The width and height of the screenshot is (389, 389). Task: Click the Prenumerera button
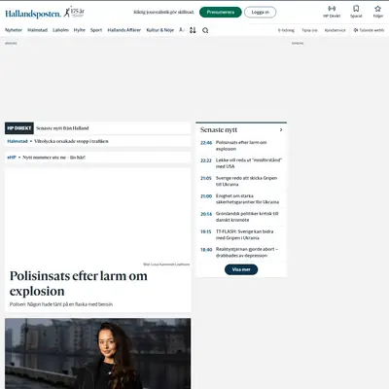tap(221, 13)
